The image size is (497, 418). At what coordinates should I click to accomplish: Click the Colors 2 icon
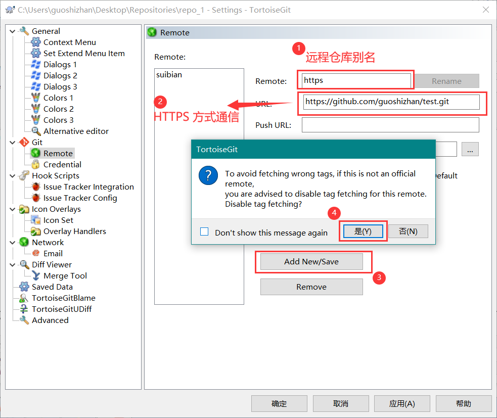tap(36, 109)
